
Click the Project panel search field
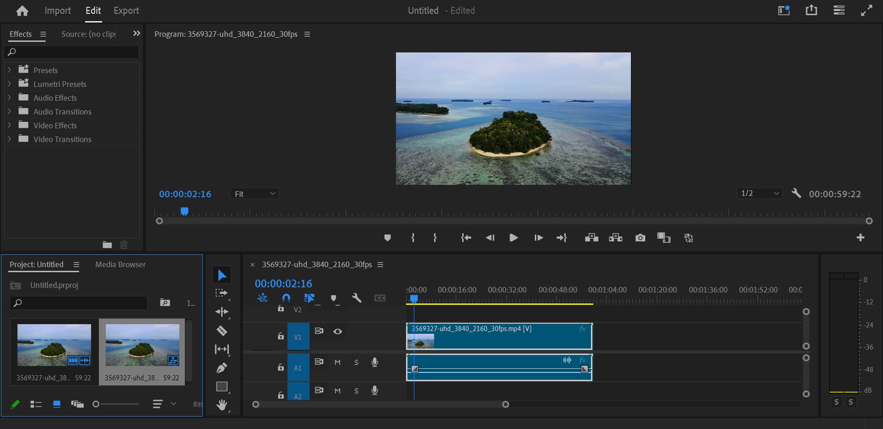pos(78,303)
